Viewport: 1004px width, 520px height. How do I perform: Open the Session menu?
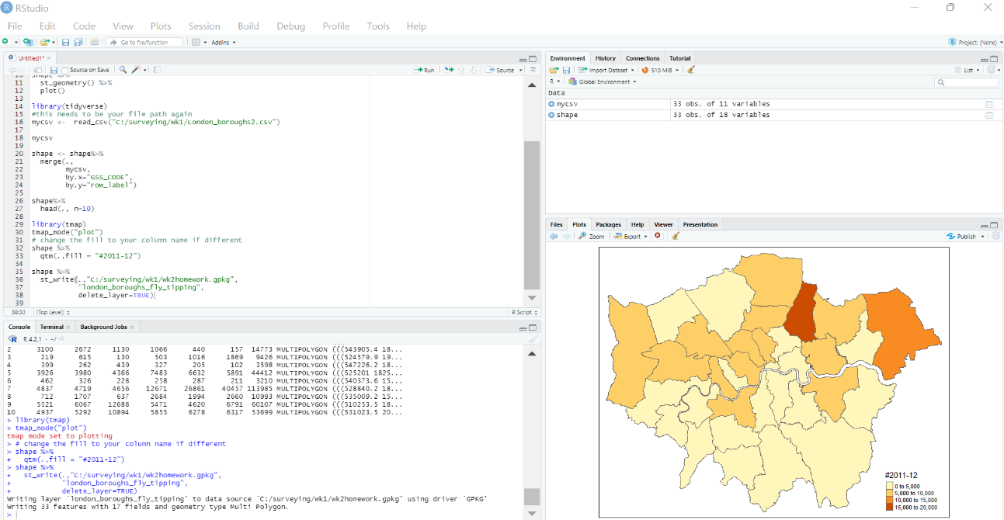click(204, 26)
